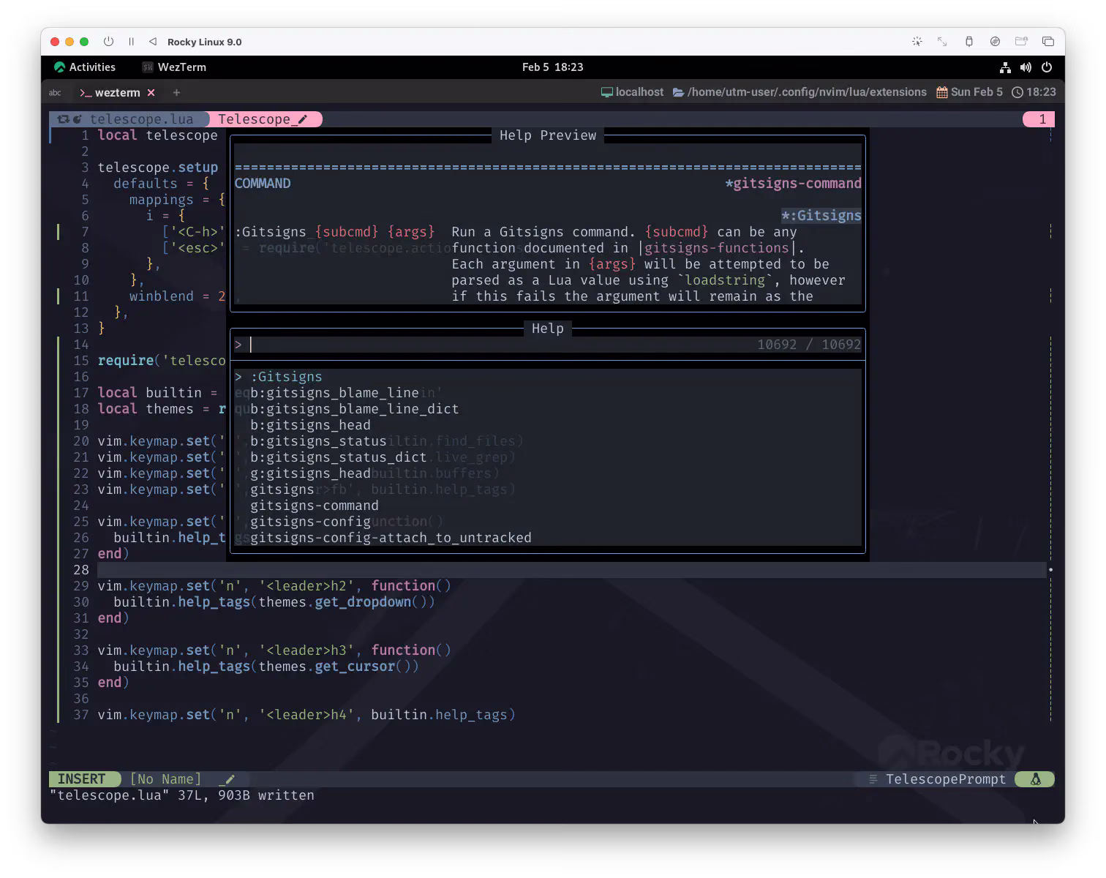Click line number 13 in the gutter
Viewport: 1106px width, 878px height.
[81, 329]
